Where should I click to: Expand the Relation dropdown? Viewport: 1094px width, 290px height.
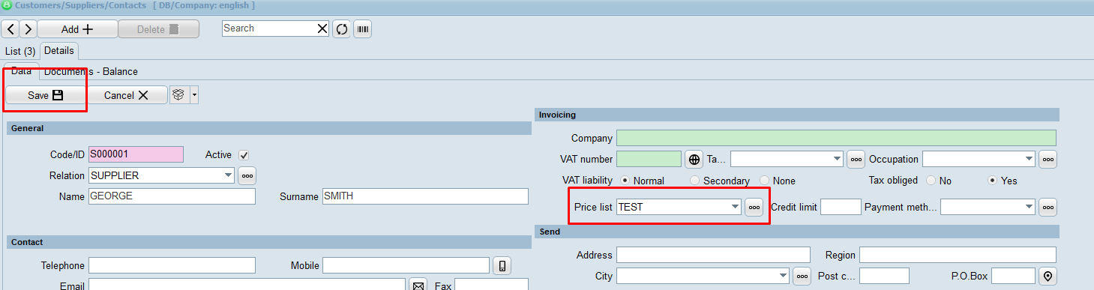229,175
